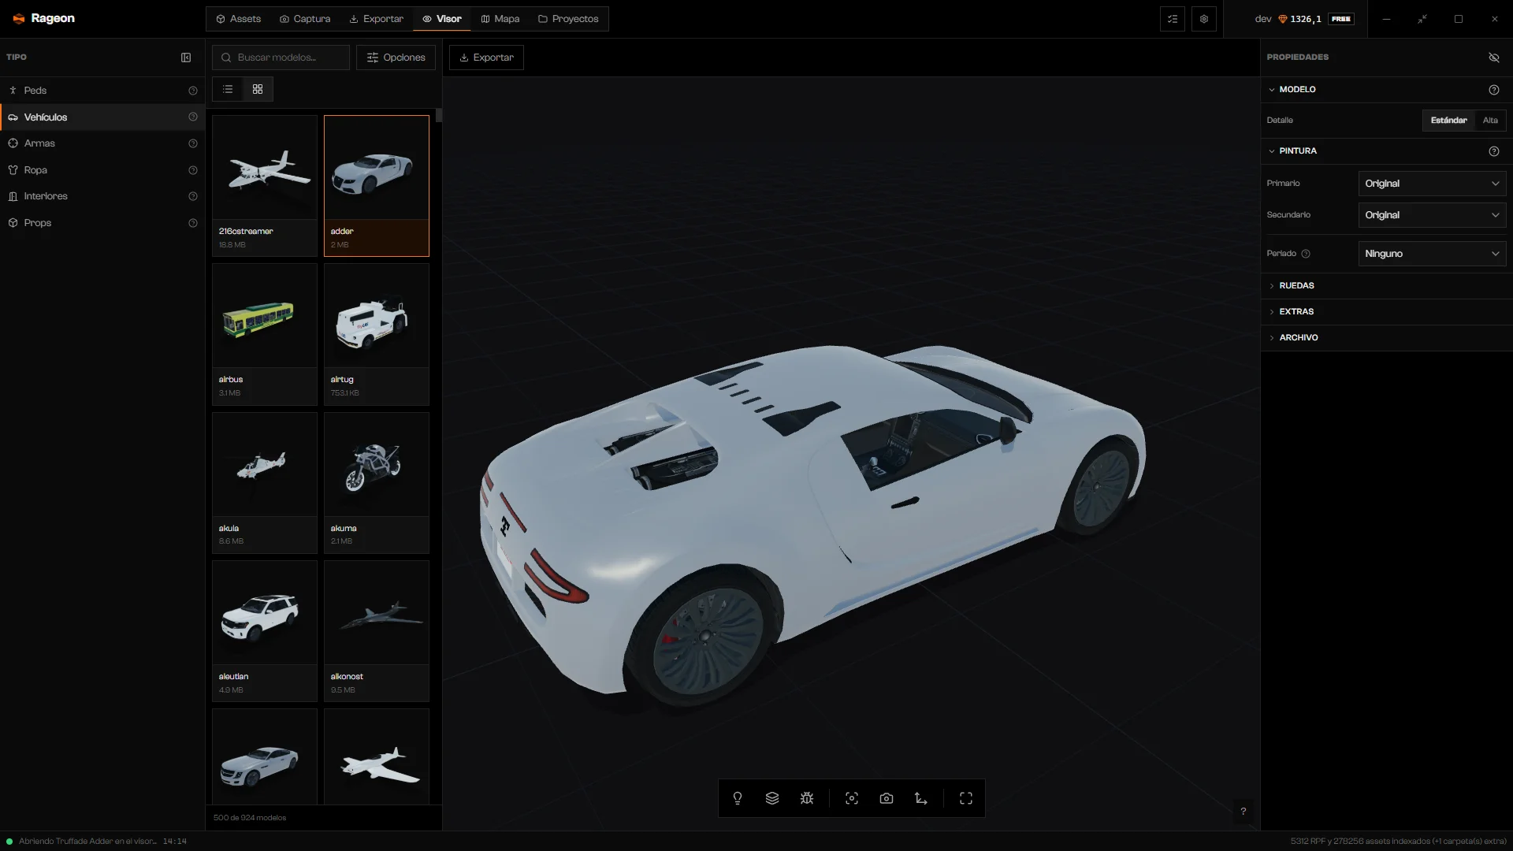Click the Opciones button

[x=396, y=58]
